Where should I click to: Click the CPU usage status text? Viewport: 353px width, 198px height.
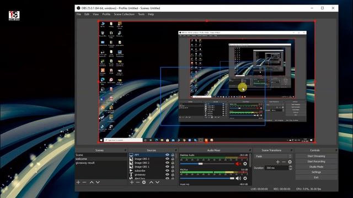(308, 189)
